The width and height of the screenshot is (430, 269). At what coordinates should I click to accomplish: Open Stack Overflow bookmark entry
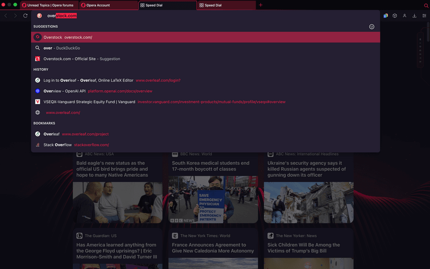coord(205,145)
